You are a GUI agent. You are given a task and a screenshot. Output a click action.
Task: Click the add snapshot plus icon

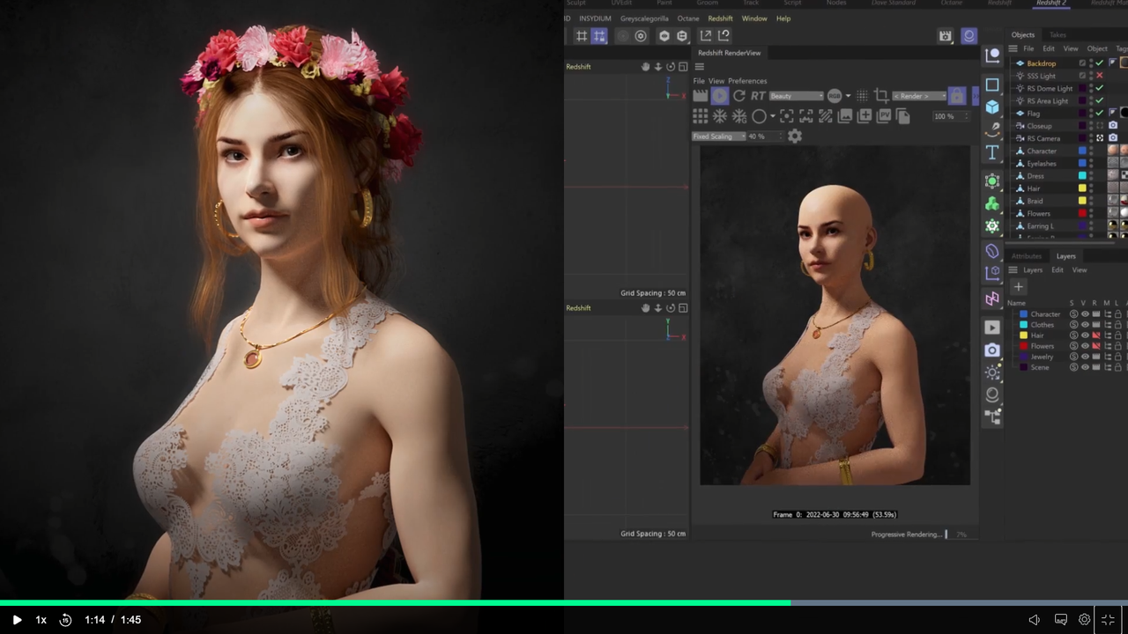(865, 116)
